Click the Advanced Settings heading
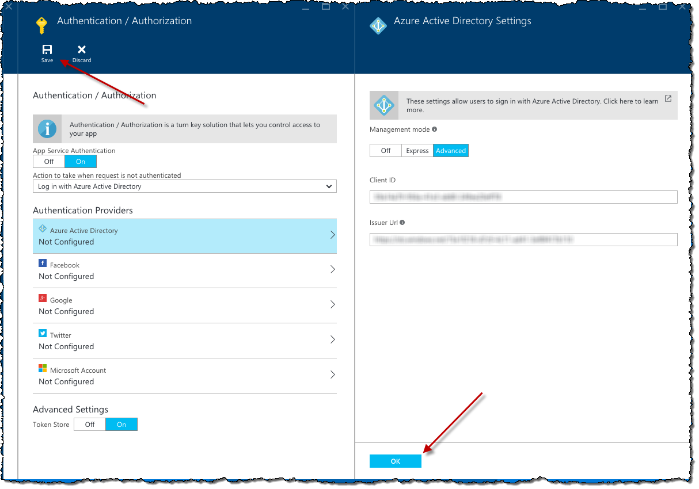 [x=71, y=410]
